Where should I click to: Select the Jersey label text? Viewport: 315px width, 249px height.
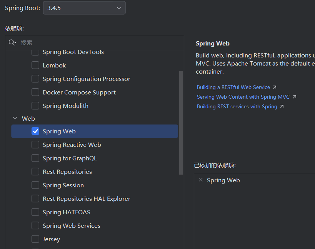pyautogui.click(x=52, y=239)
